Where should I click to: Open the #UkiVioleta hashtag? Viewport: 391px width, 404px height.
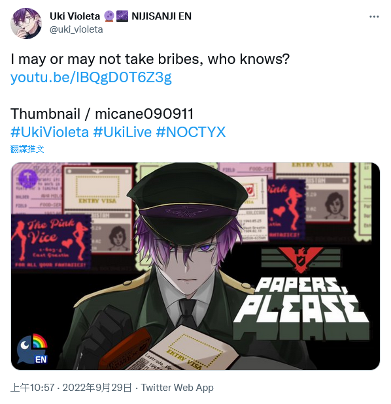tap(50, 132)
